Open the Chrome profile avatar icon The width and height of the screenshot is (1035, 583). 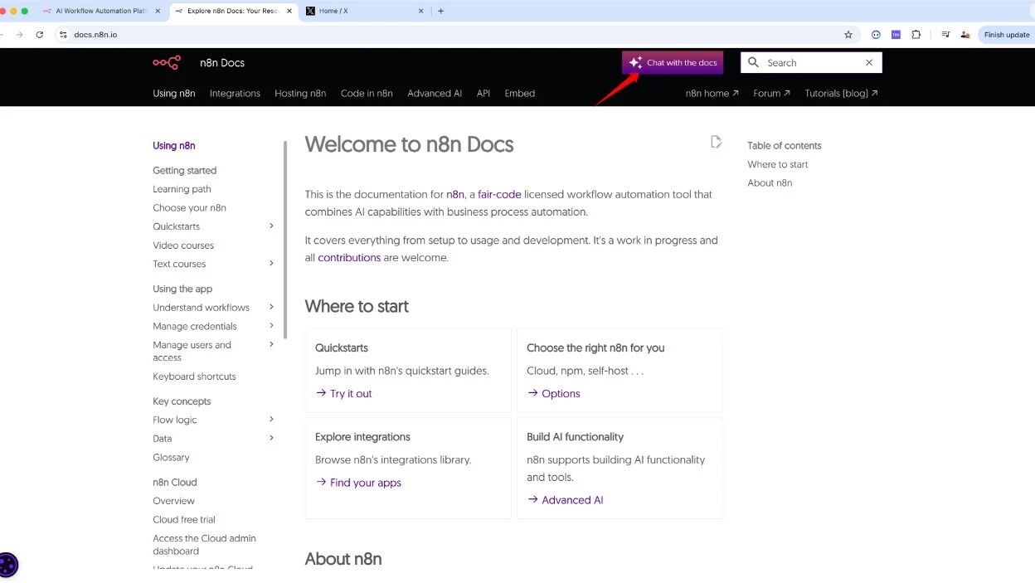(965, 35)
